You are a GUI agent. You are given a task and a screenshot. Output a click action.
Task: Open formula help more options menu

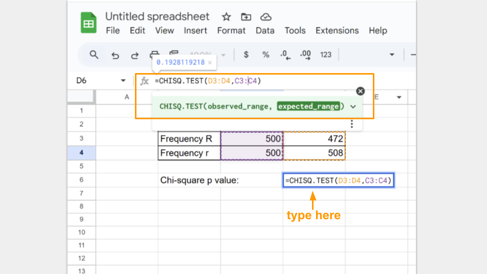click(x=352, y=124)
